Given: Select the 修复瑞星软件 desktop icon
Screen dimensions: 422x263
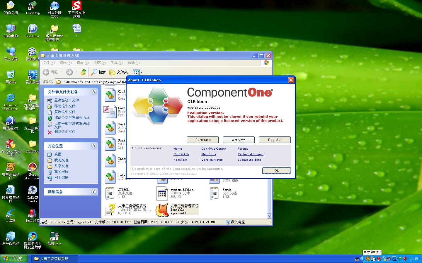Looking at the screenshot, I should coord(11,194).
